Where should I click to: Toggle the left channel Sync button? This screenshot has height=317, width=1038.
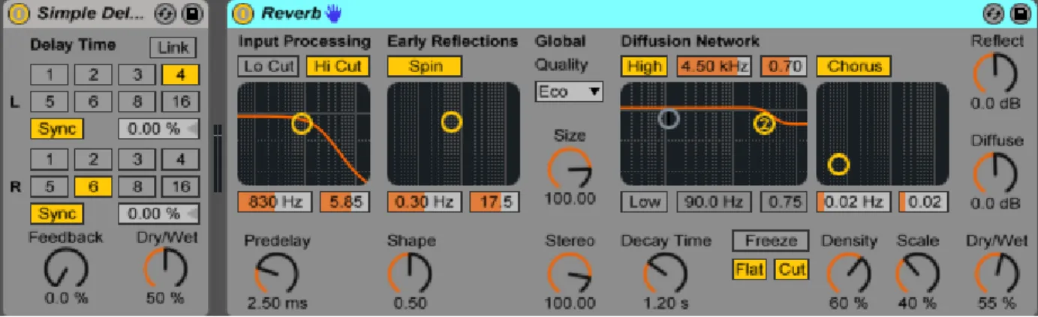(58, 129)
